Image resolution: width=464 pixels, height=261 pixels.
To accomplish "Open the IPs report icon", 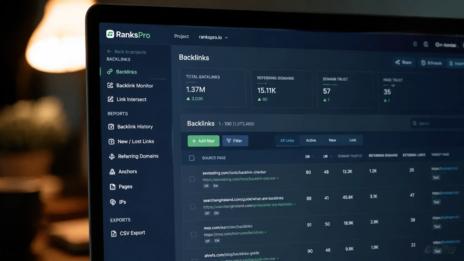I will (113, 202).
